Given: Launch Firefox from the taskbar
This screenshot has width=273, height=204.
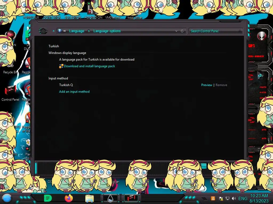Looking at the screenshot, I should coord(69,198).
